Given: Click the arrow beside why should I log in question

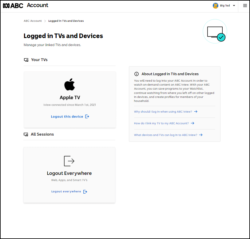Looking at the screenshot, I should pos(196,112).
